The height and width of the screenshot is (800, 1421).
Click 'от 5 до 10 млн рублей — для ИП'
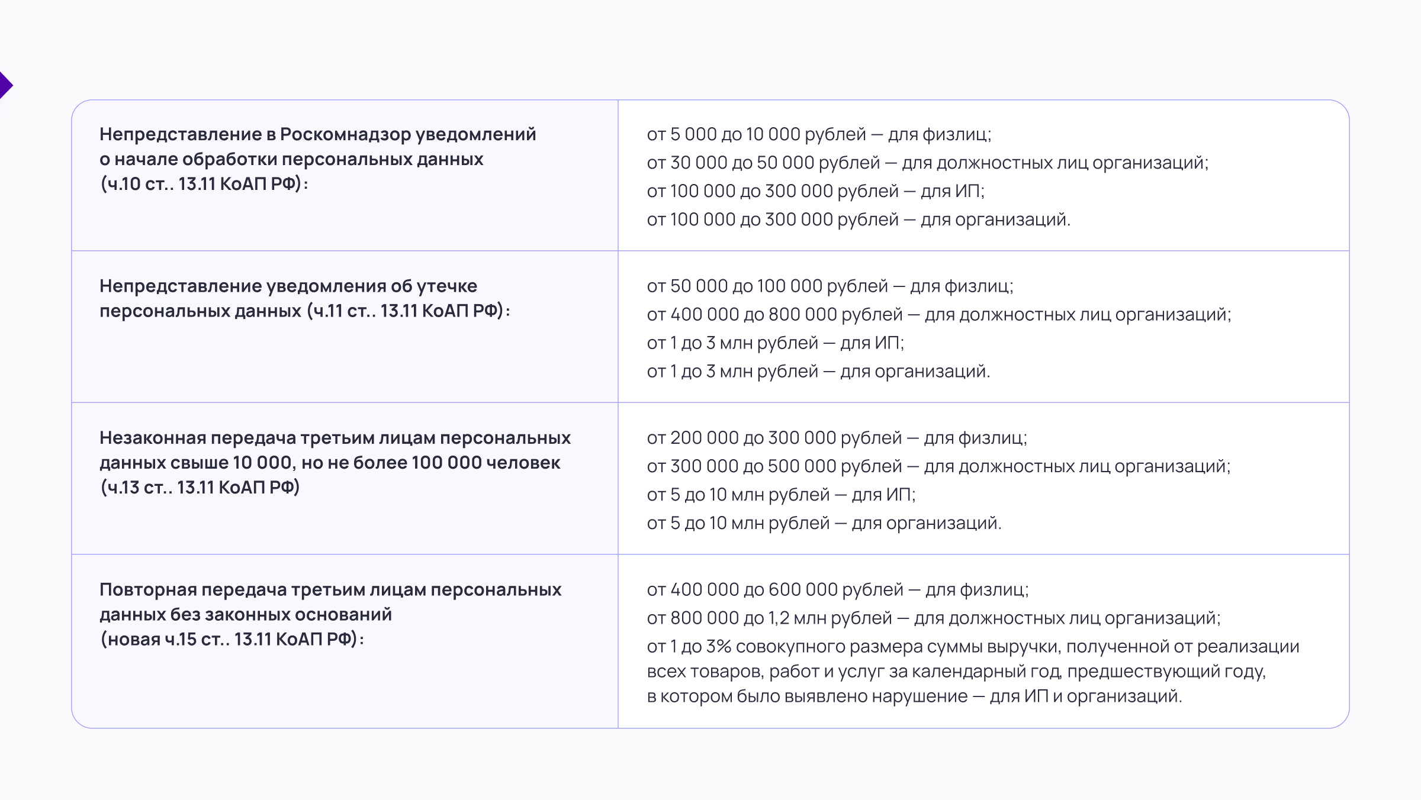[780, 495]
